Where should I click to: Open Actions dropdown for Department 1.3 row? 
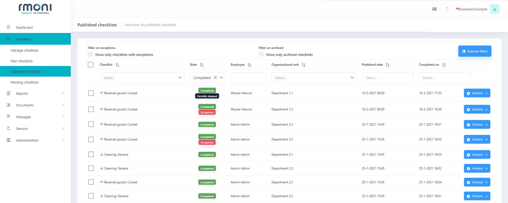click(477, 109)
